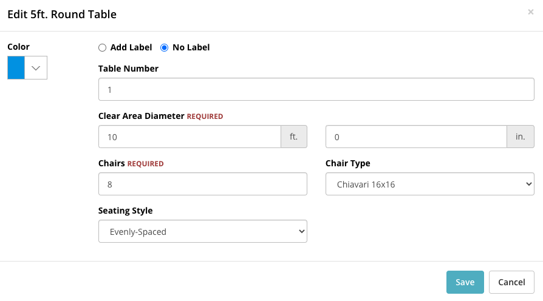Click the No Label text label

[191, 47]
